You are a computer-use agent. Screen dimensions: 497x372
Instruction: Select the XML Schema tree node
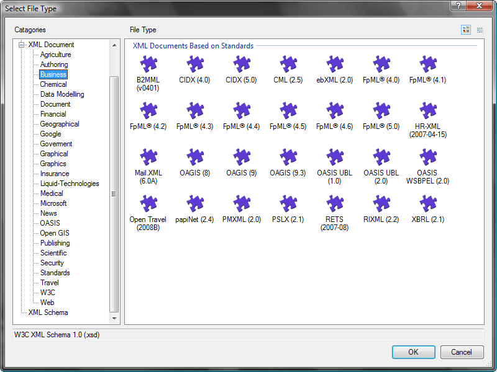(48, 312)
